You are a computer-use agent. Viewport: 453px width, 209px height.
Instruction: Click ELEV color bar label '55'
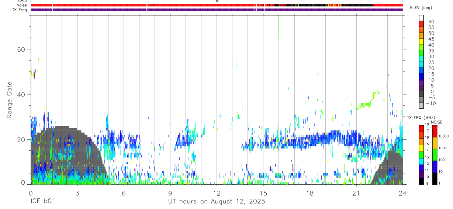pyautogui.click(x=431, y=28)
